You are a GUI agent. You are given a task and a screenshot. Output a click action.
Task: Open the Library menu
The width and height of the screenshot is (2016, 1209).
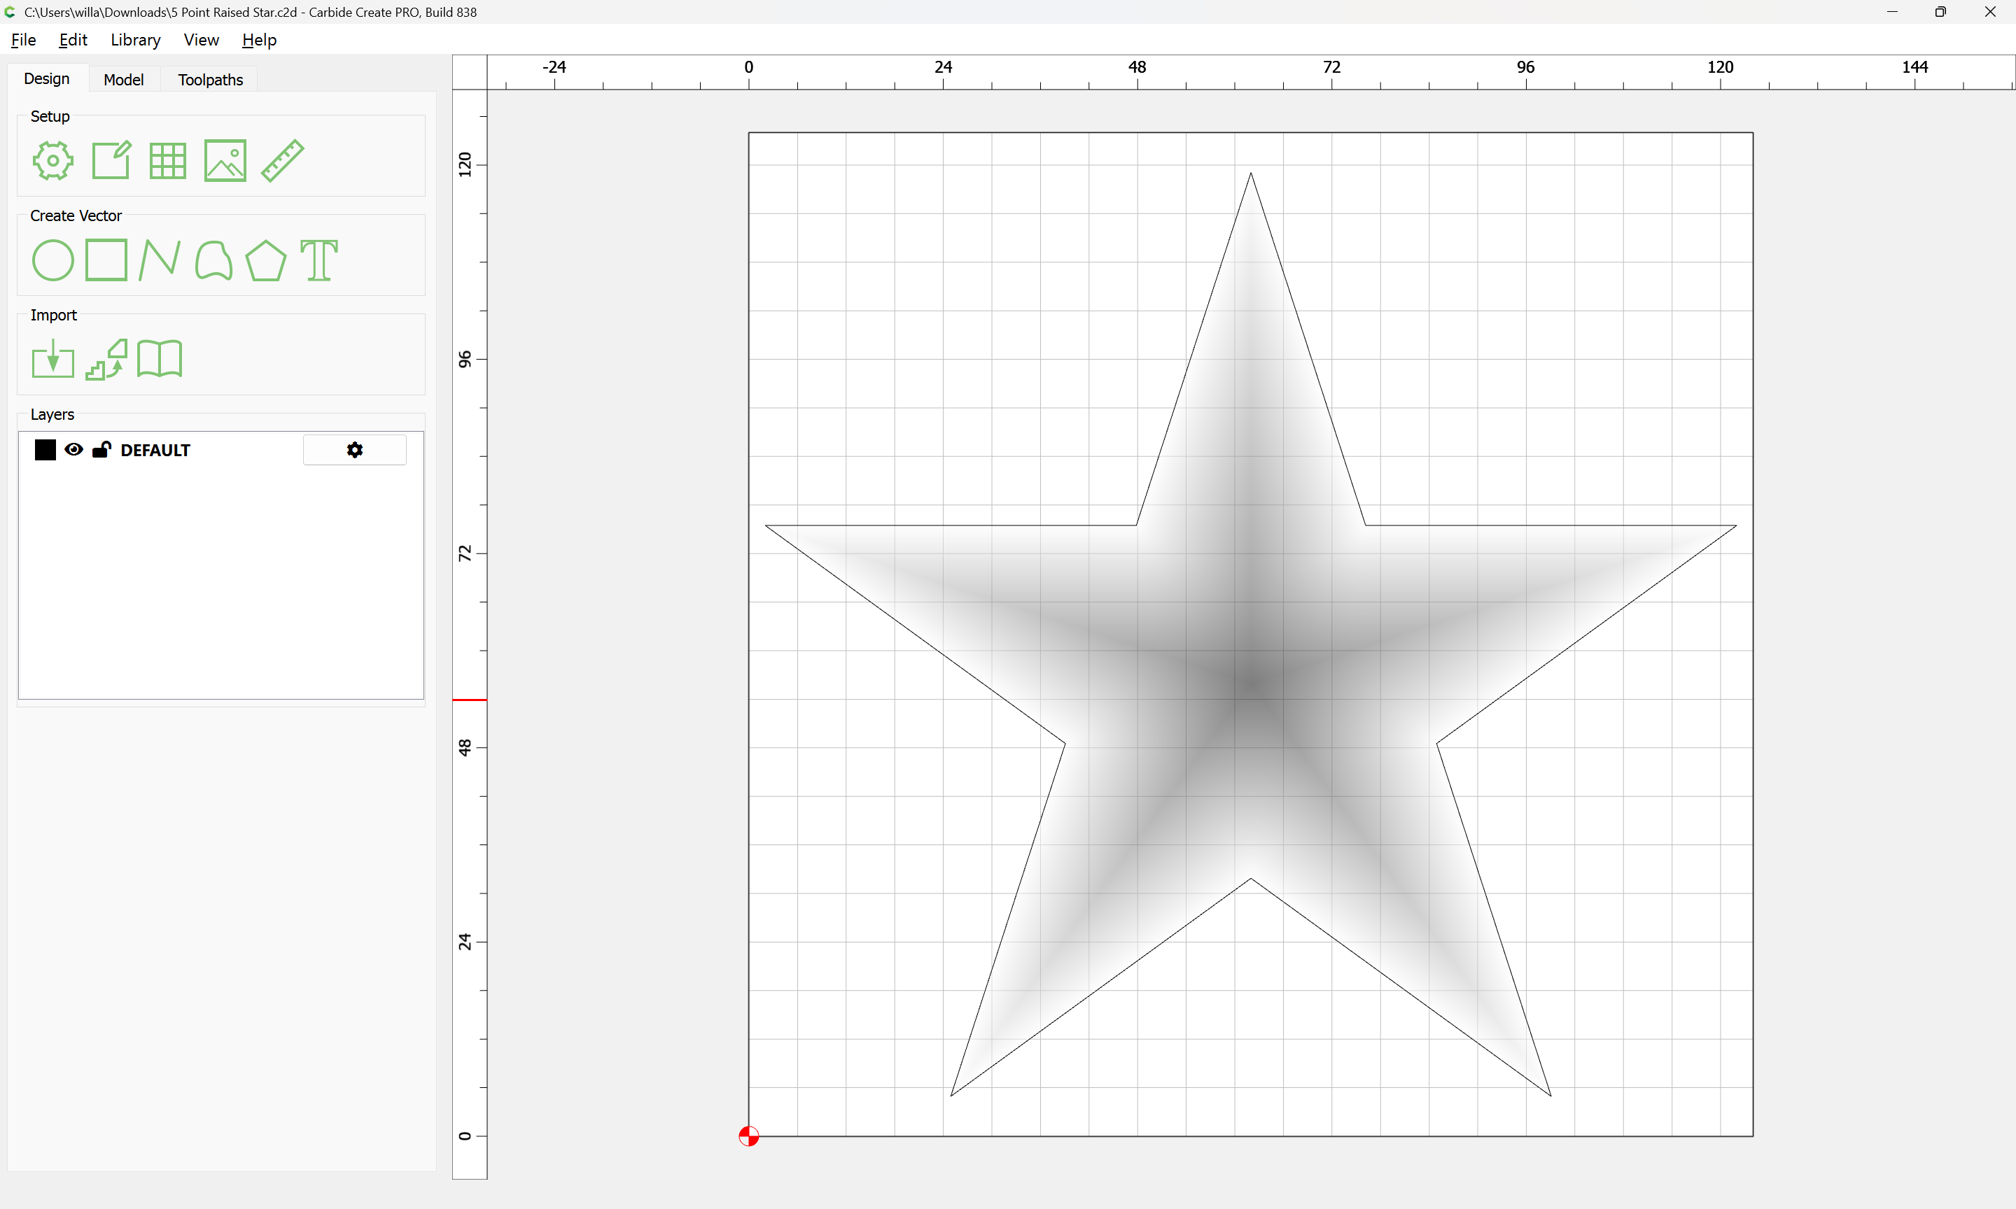135,40
